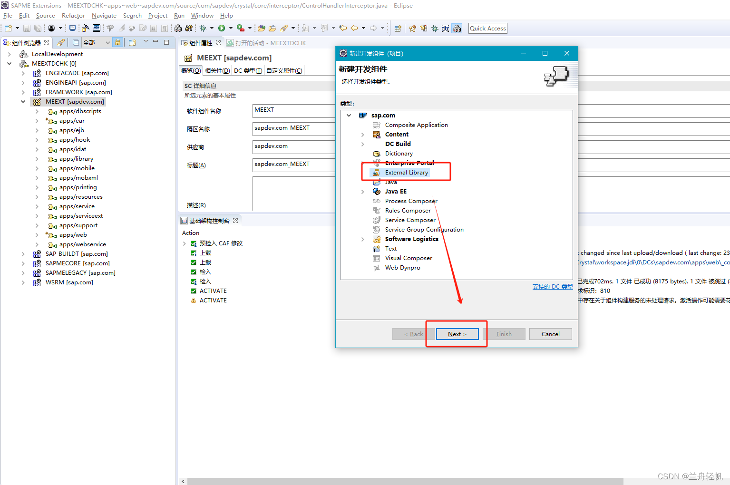
Task: Open the Window menu
Action: [x=202, y=16]
